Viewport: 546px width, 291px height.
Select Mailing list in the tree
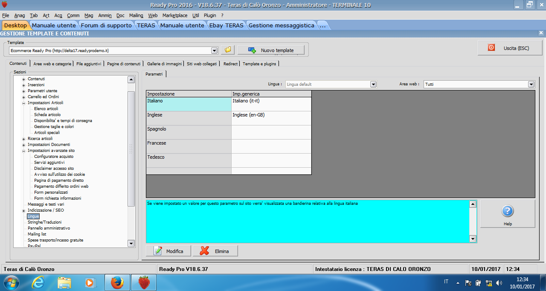click(37, 234)
